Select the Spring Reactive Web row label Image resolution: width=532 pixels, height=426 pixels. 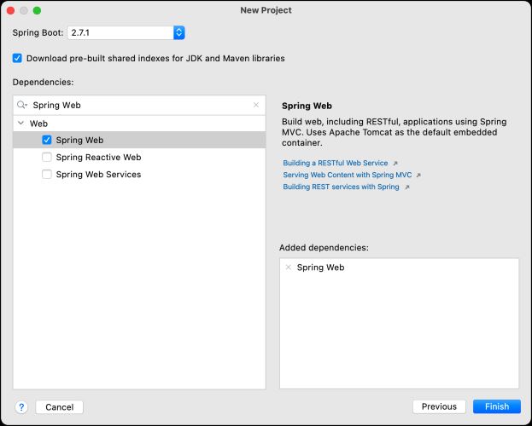(98, 157)
